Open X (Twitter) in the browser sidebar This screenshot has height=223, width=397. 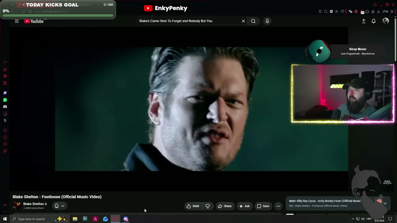5,120
